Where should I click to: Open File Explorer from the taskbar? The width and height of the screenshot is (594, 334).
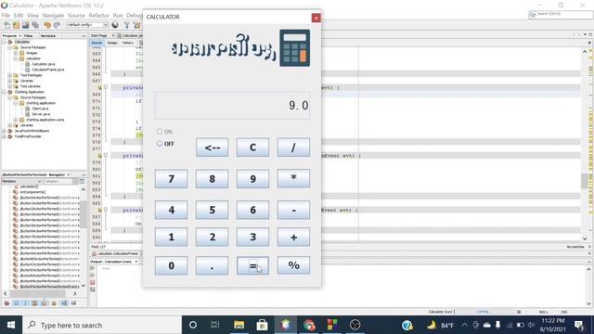click(239, 325)
